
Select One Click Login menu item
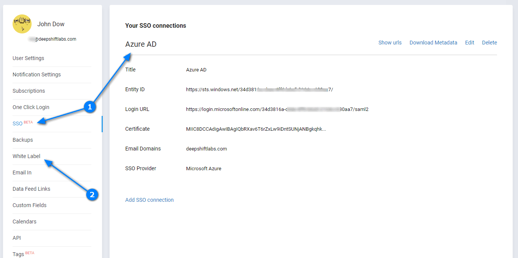(31, 107)
